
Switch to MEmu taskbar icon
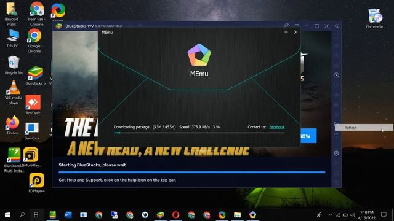[252, 215]
